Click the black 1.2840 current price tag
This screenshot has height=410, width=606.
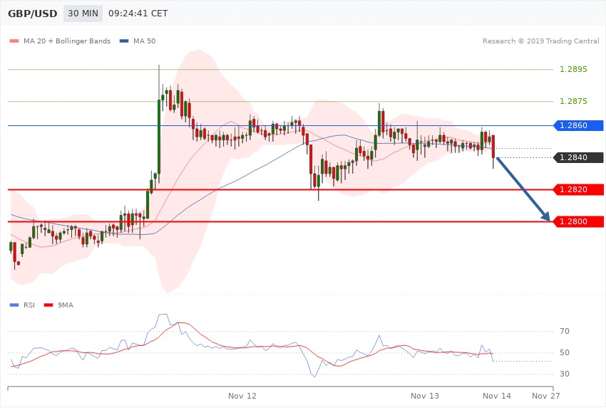(578, 157)
